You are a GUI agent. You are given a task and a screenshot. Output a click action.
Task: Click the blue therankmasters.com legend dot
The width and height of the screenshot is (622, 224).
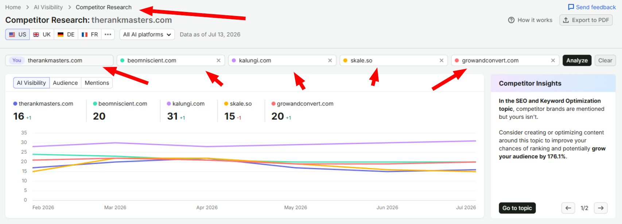[x=15, y=104]
